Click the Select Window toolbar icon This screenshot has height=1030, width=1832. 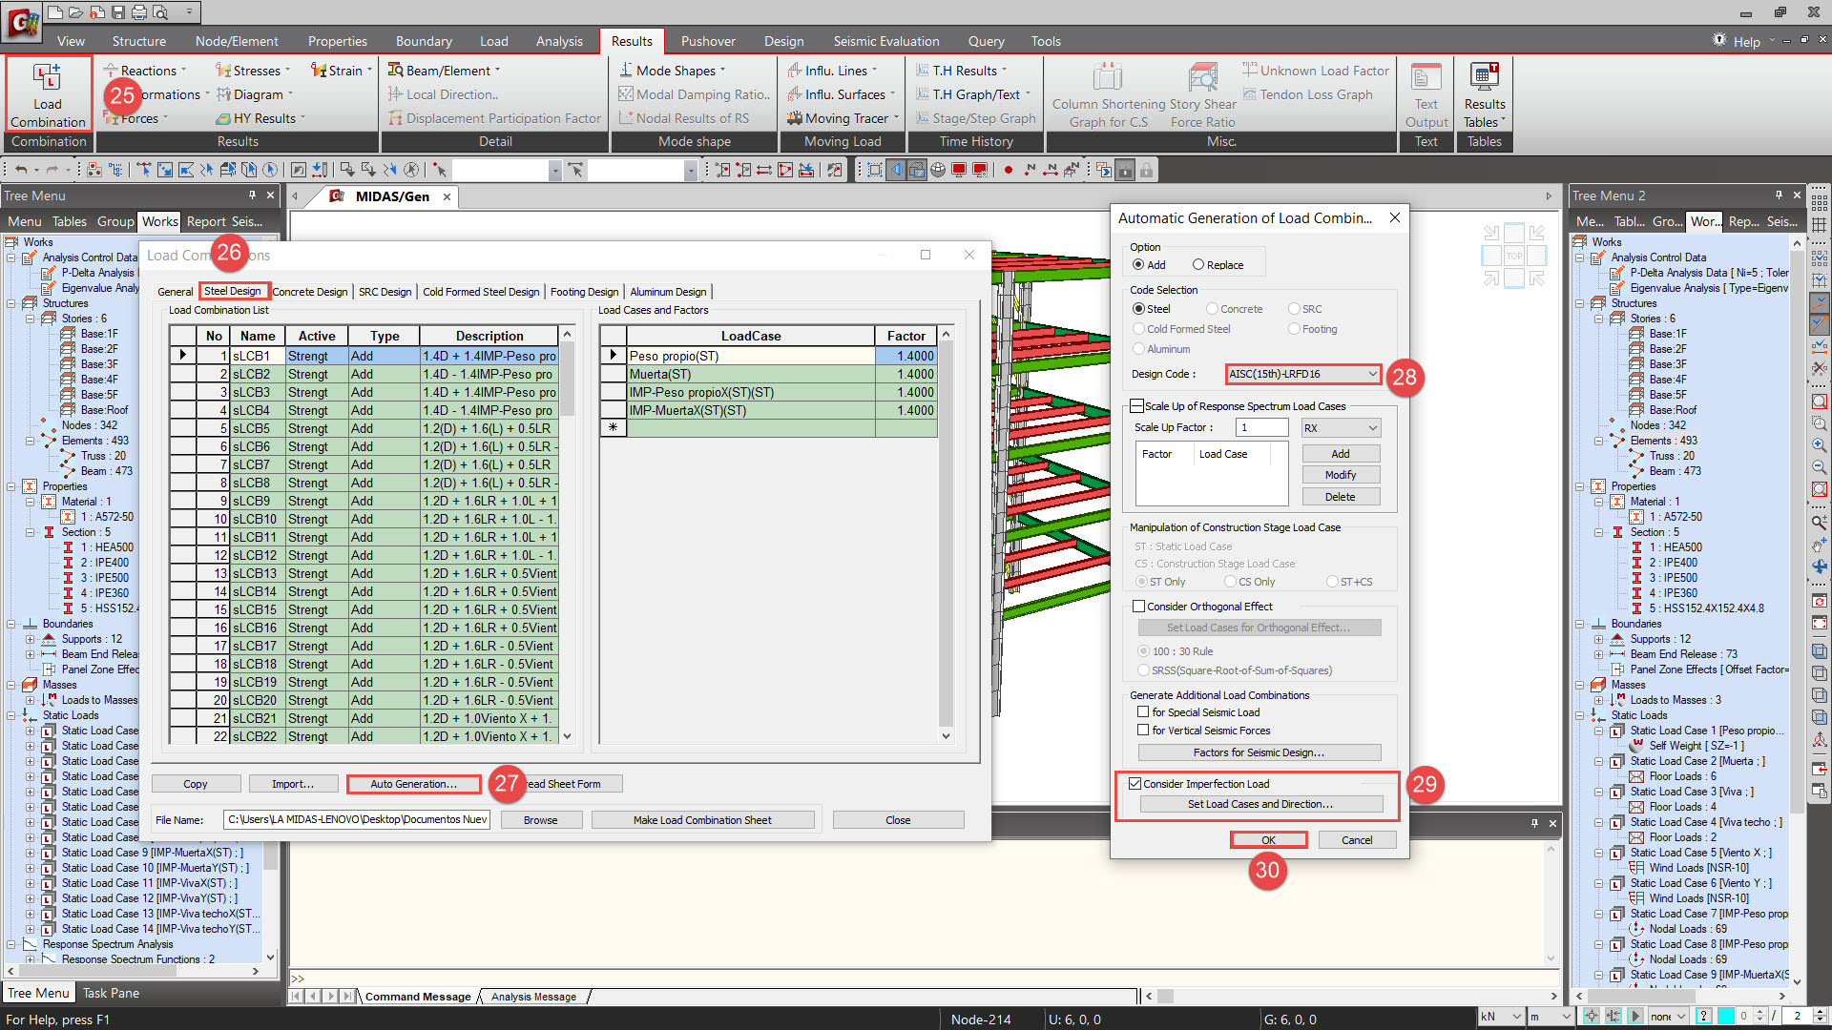(x=165, y=170)
